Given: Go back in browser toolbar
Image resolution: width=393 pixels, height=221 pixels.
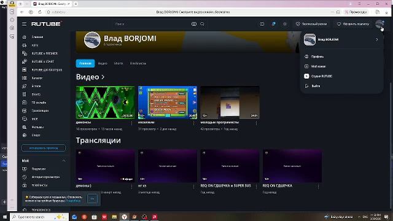Looking at the screenshot, I should click(22, 12).
